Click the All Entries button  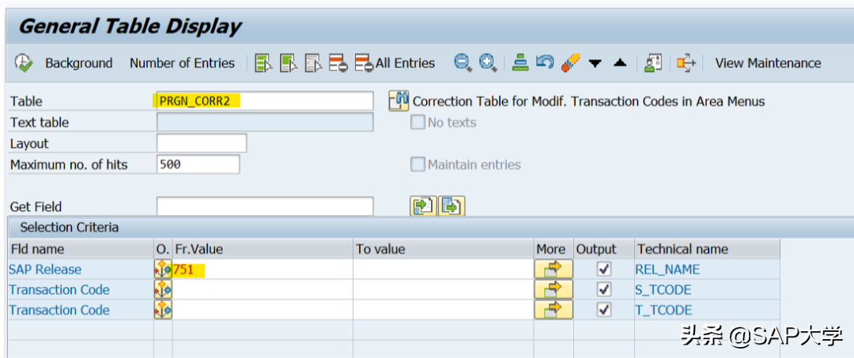(395, 63)
